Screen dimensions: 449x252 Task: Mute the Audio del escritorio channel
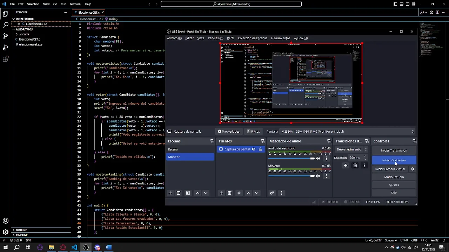point(318,159)
